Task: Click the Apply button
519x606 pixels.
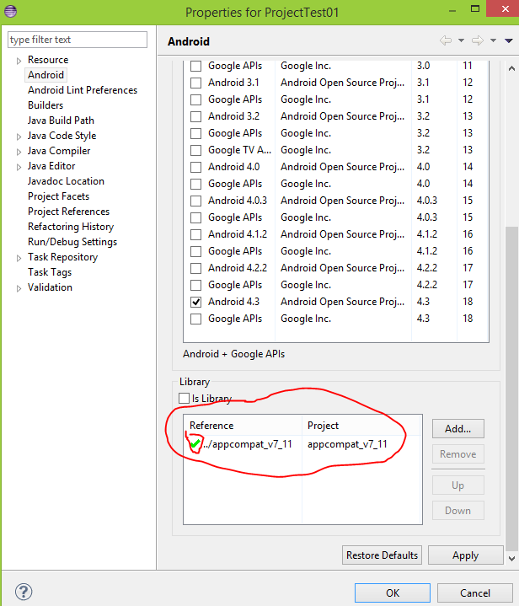Action: [x=465, y=555]
